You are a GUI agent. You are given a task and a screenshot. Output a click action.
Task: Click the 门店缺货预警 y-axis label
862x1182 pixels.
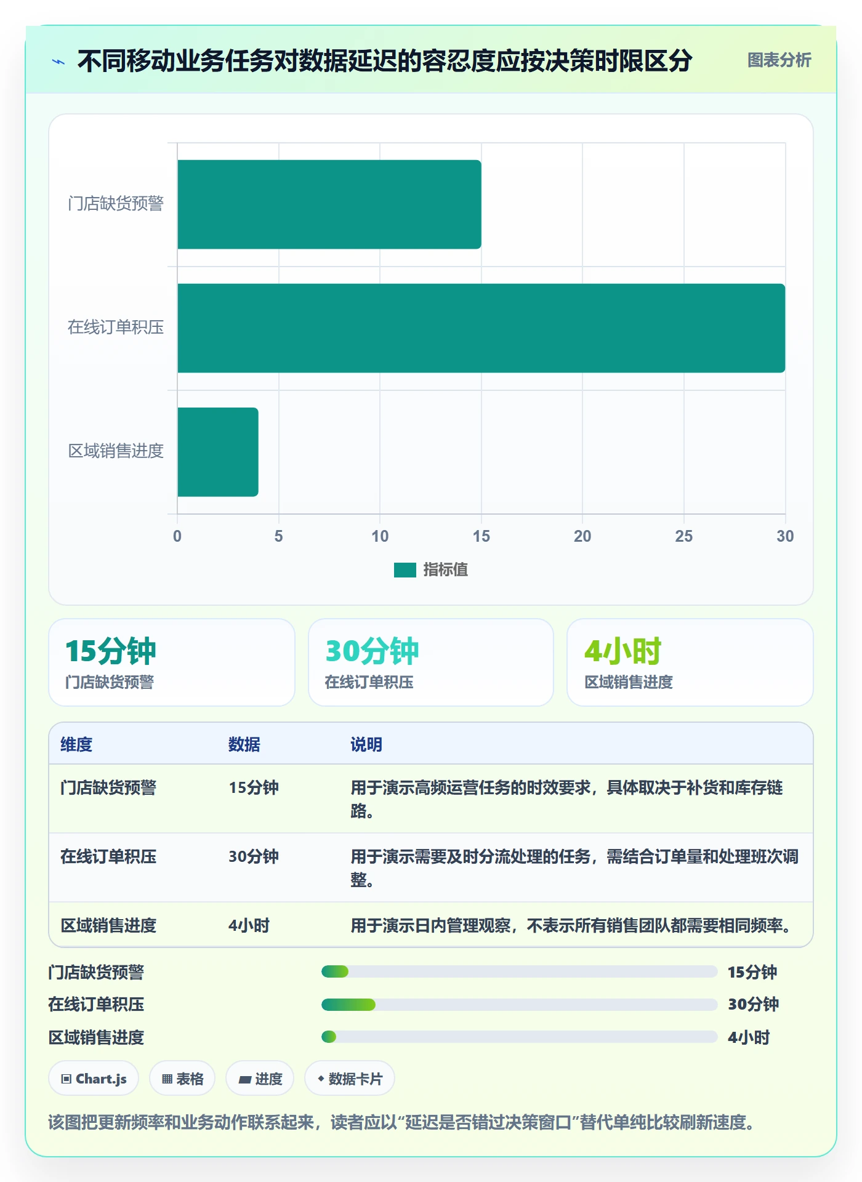pyautogui.click(x=116, y=204)
